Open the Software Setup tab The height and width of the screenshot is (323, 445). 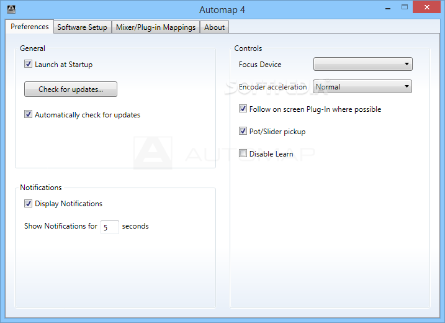[x=83, y=27]
